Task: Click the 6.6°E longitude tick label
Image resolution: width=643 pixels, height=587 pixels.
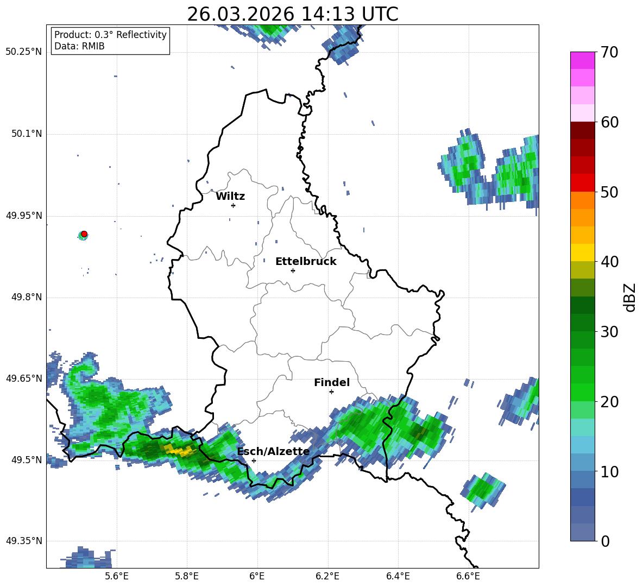Action: tap(468, 576)
